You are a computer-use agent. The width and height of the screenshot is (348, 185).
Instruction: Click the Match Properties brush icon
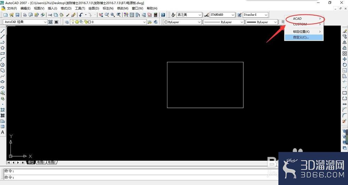[x=68, y=15]
